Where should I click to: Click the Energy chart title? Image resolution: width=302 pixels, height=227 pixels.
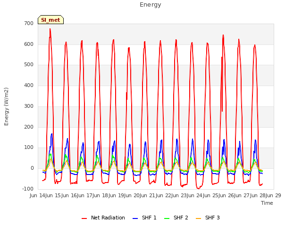151,5
